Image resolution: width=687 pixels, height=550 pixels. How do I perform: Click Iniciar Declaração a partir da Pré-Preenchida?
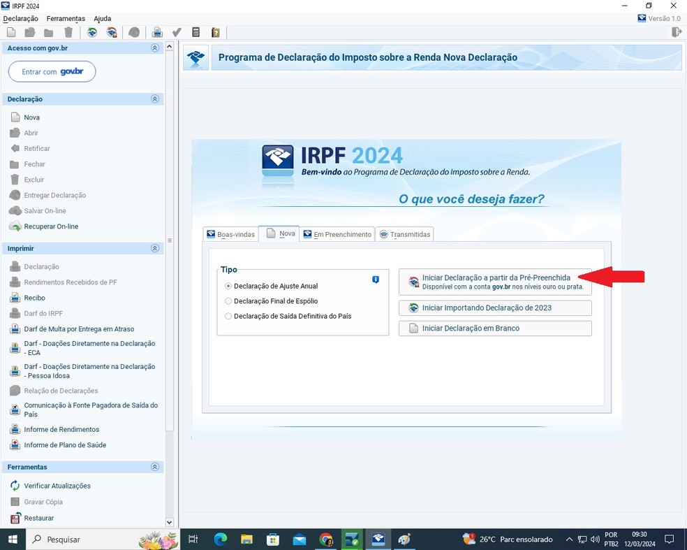click(x=495, y=282)
